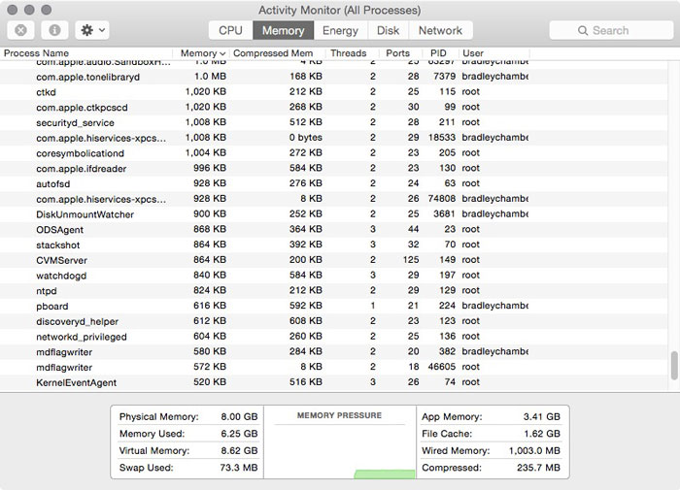Viewport: 680px width, 490px height.
Task: Select the com.apple.ctkpcscd row
Action: click(333, 107)
